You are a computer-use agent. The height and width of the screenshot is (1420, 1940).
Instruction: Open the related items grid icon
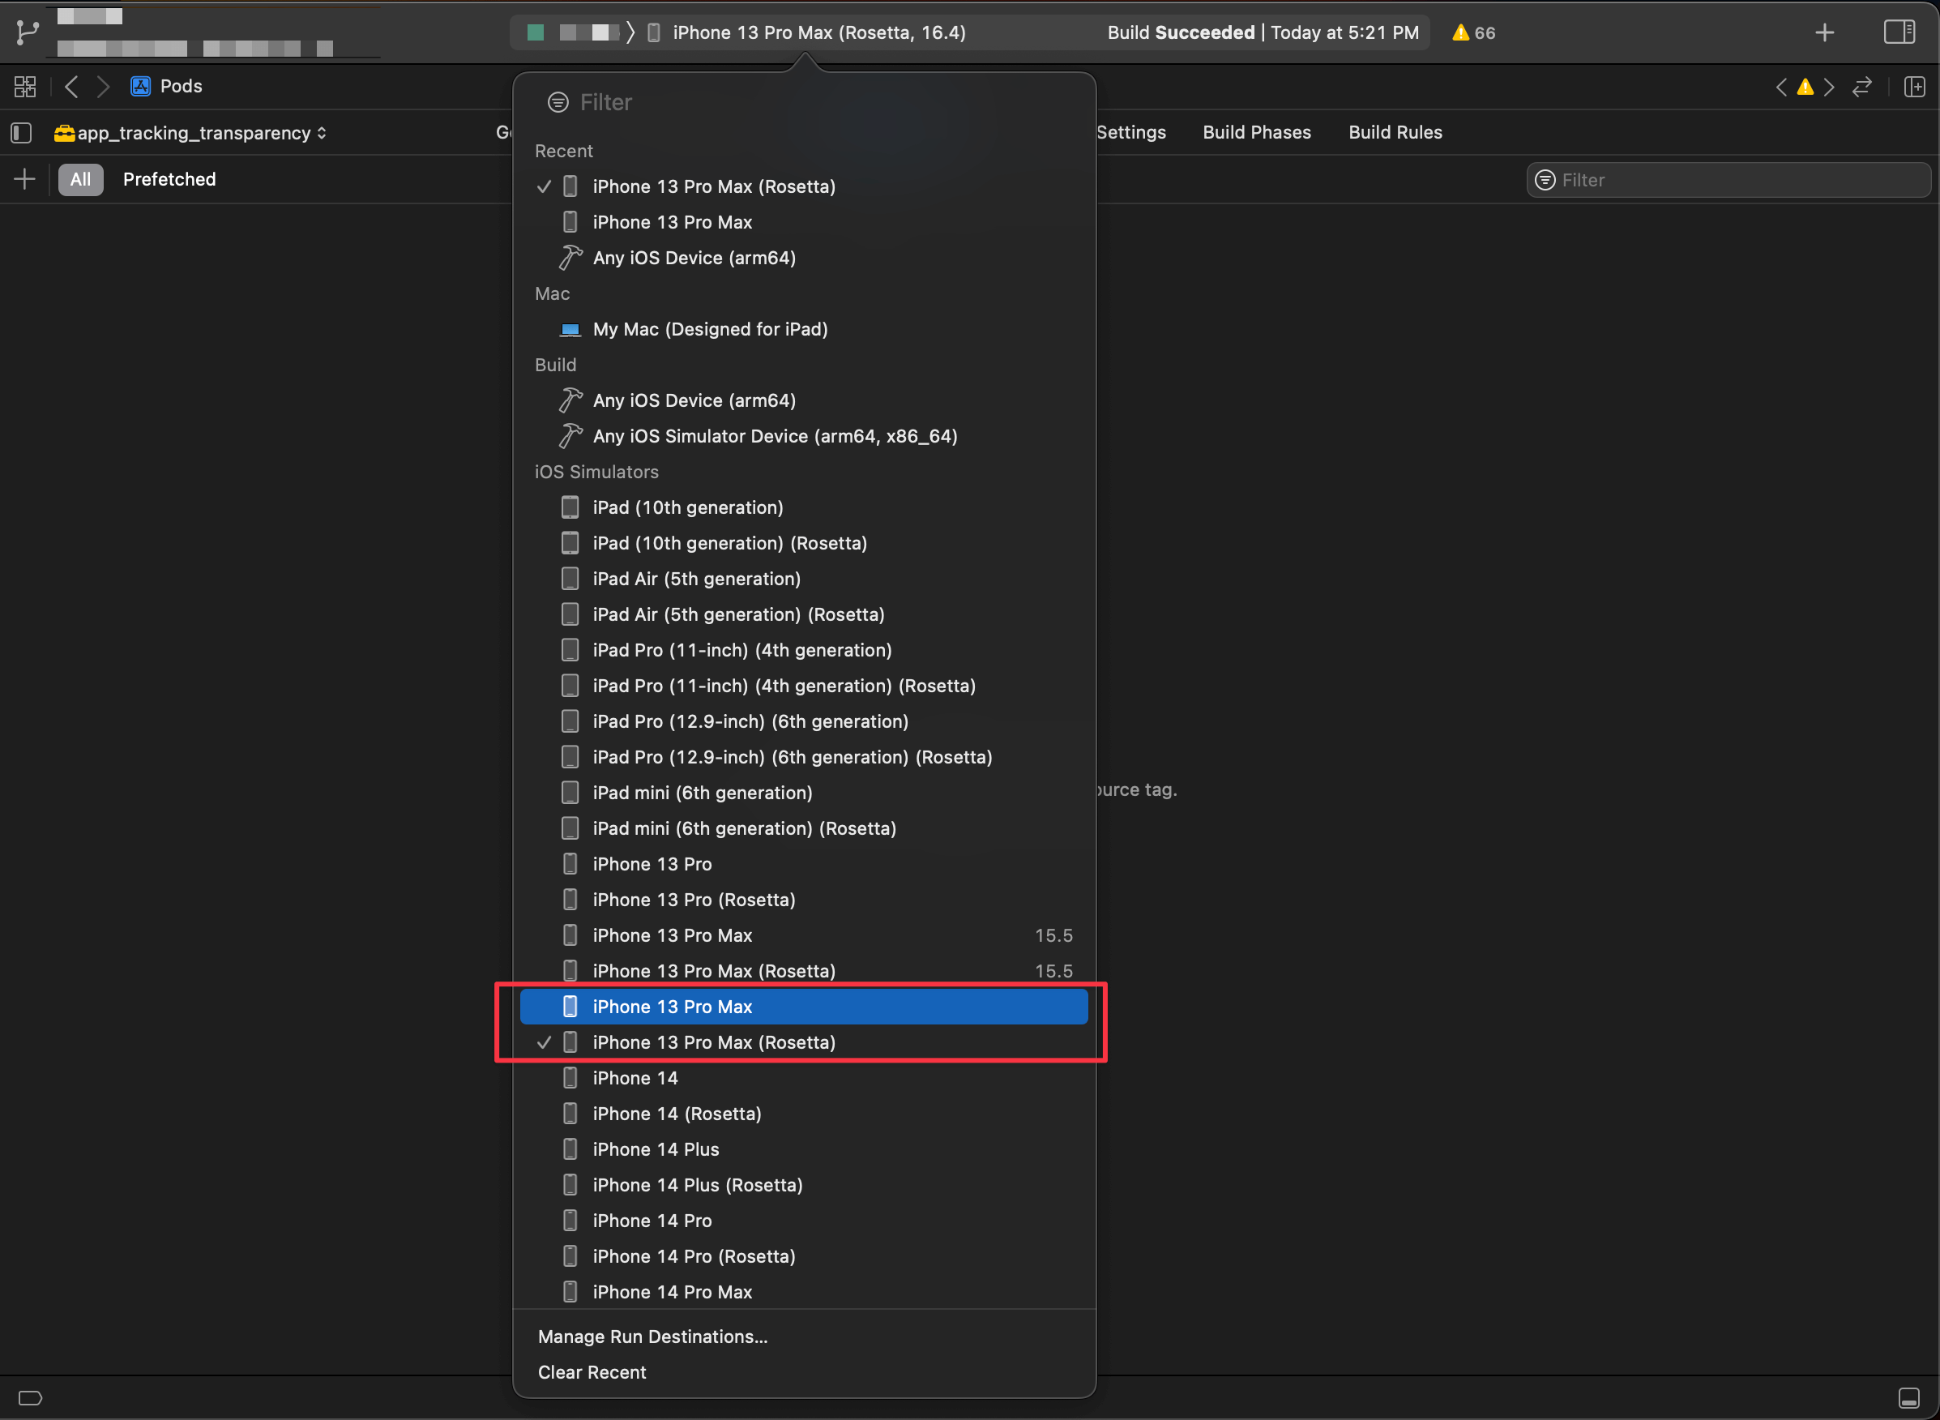click(25, 86)
